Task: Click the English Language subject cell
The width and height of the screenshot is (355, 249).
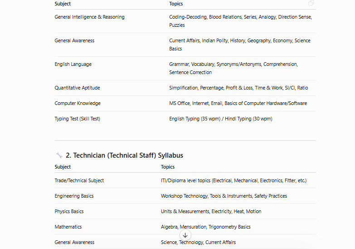Action: (x=73, y=64)
